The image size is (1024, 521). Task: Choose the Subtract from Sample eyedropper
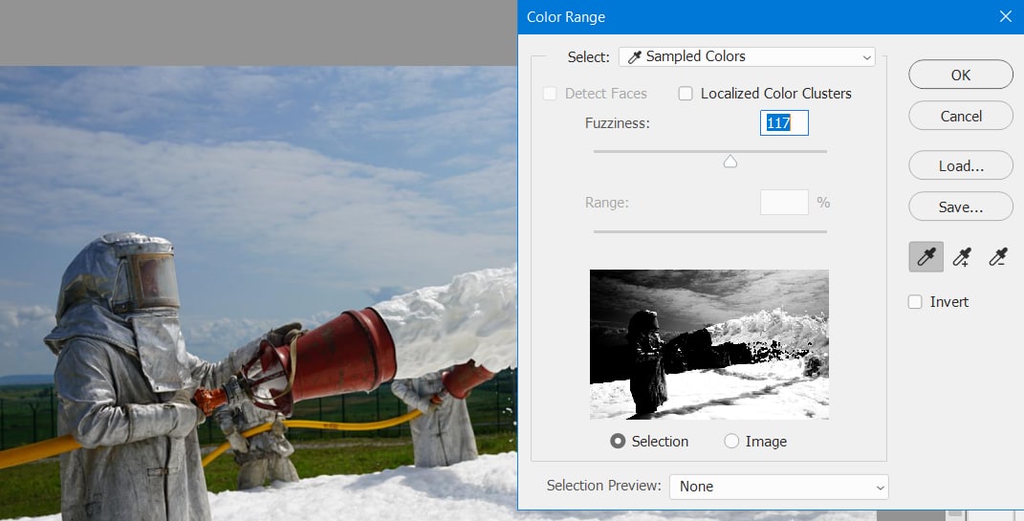coord(998,256)
